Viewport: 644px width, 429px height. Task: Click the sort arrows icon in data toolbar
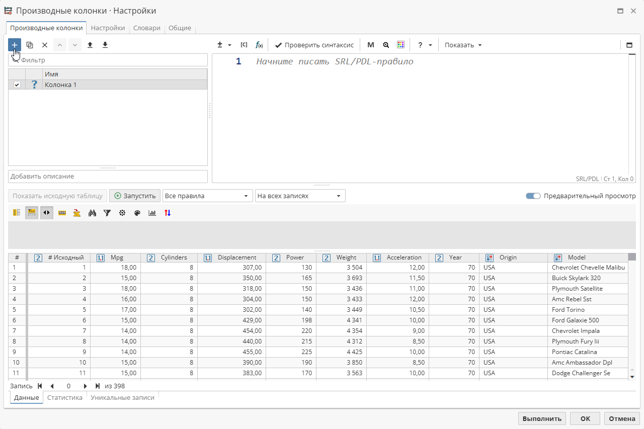coord(168,213)
